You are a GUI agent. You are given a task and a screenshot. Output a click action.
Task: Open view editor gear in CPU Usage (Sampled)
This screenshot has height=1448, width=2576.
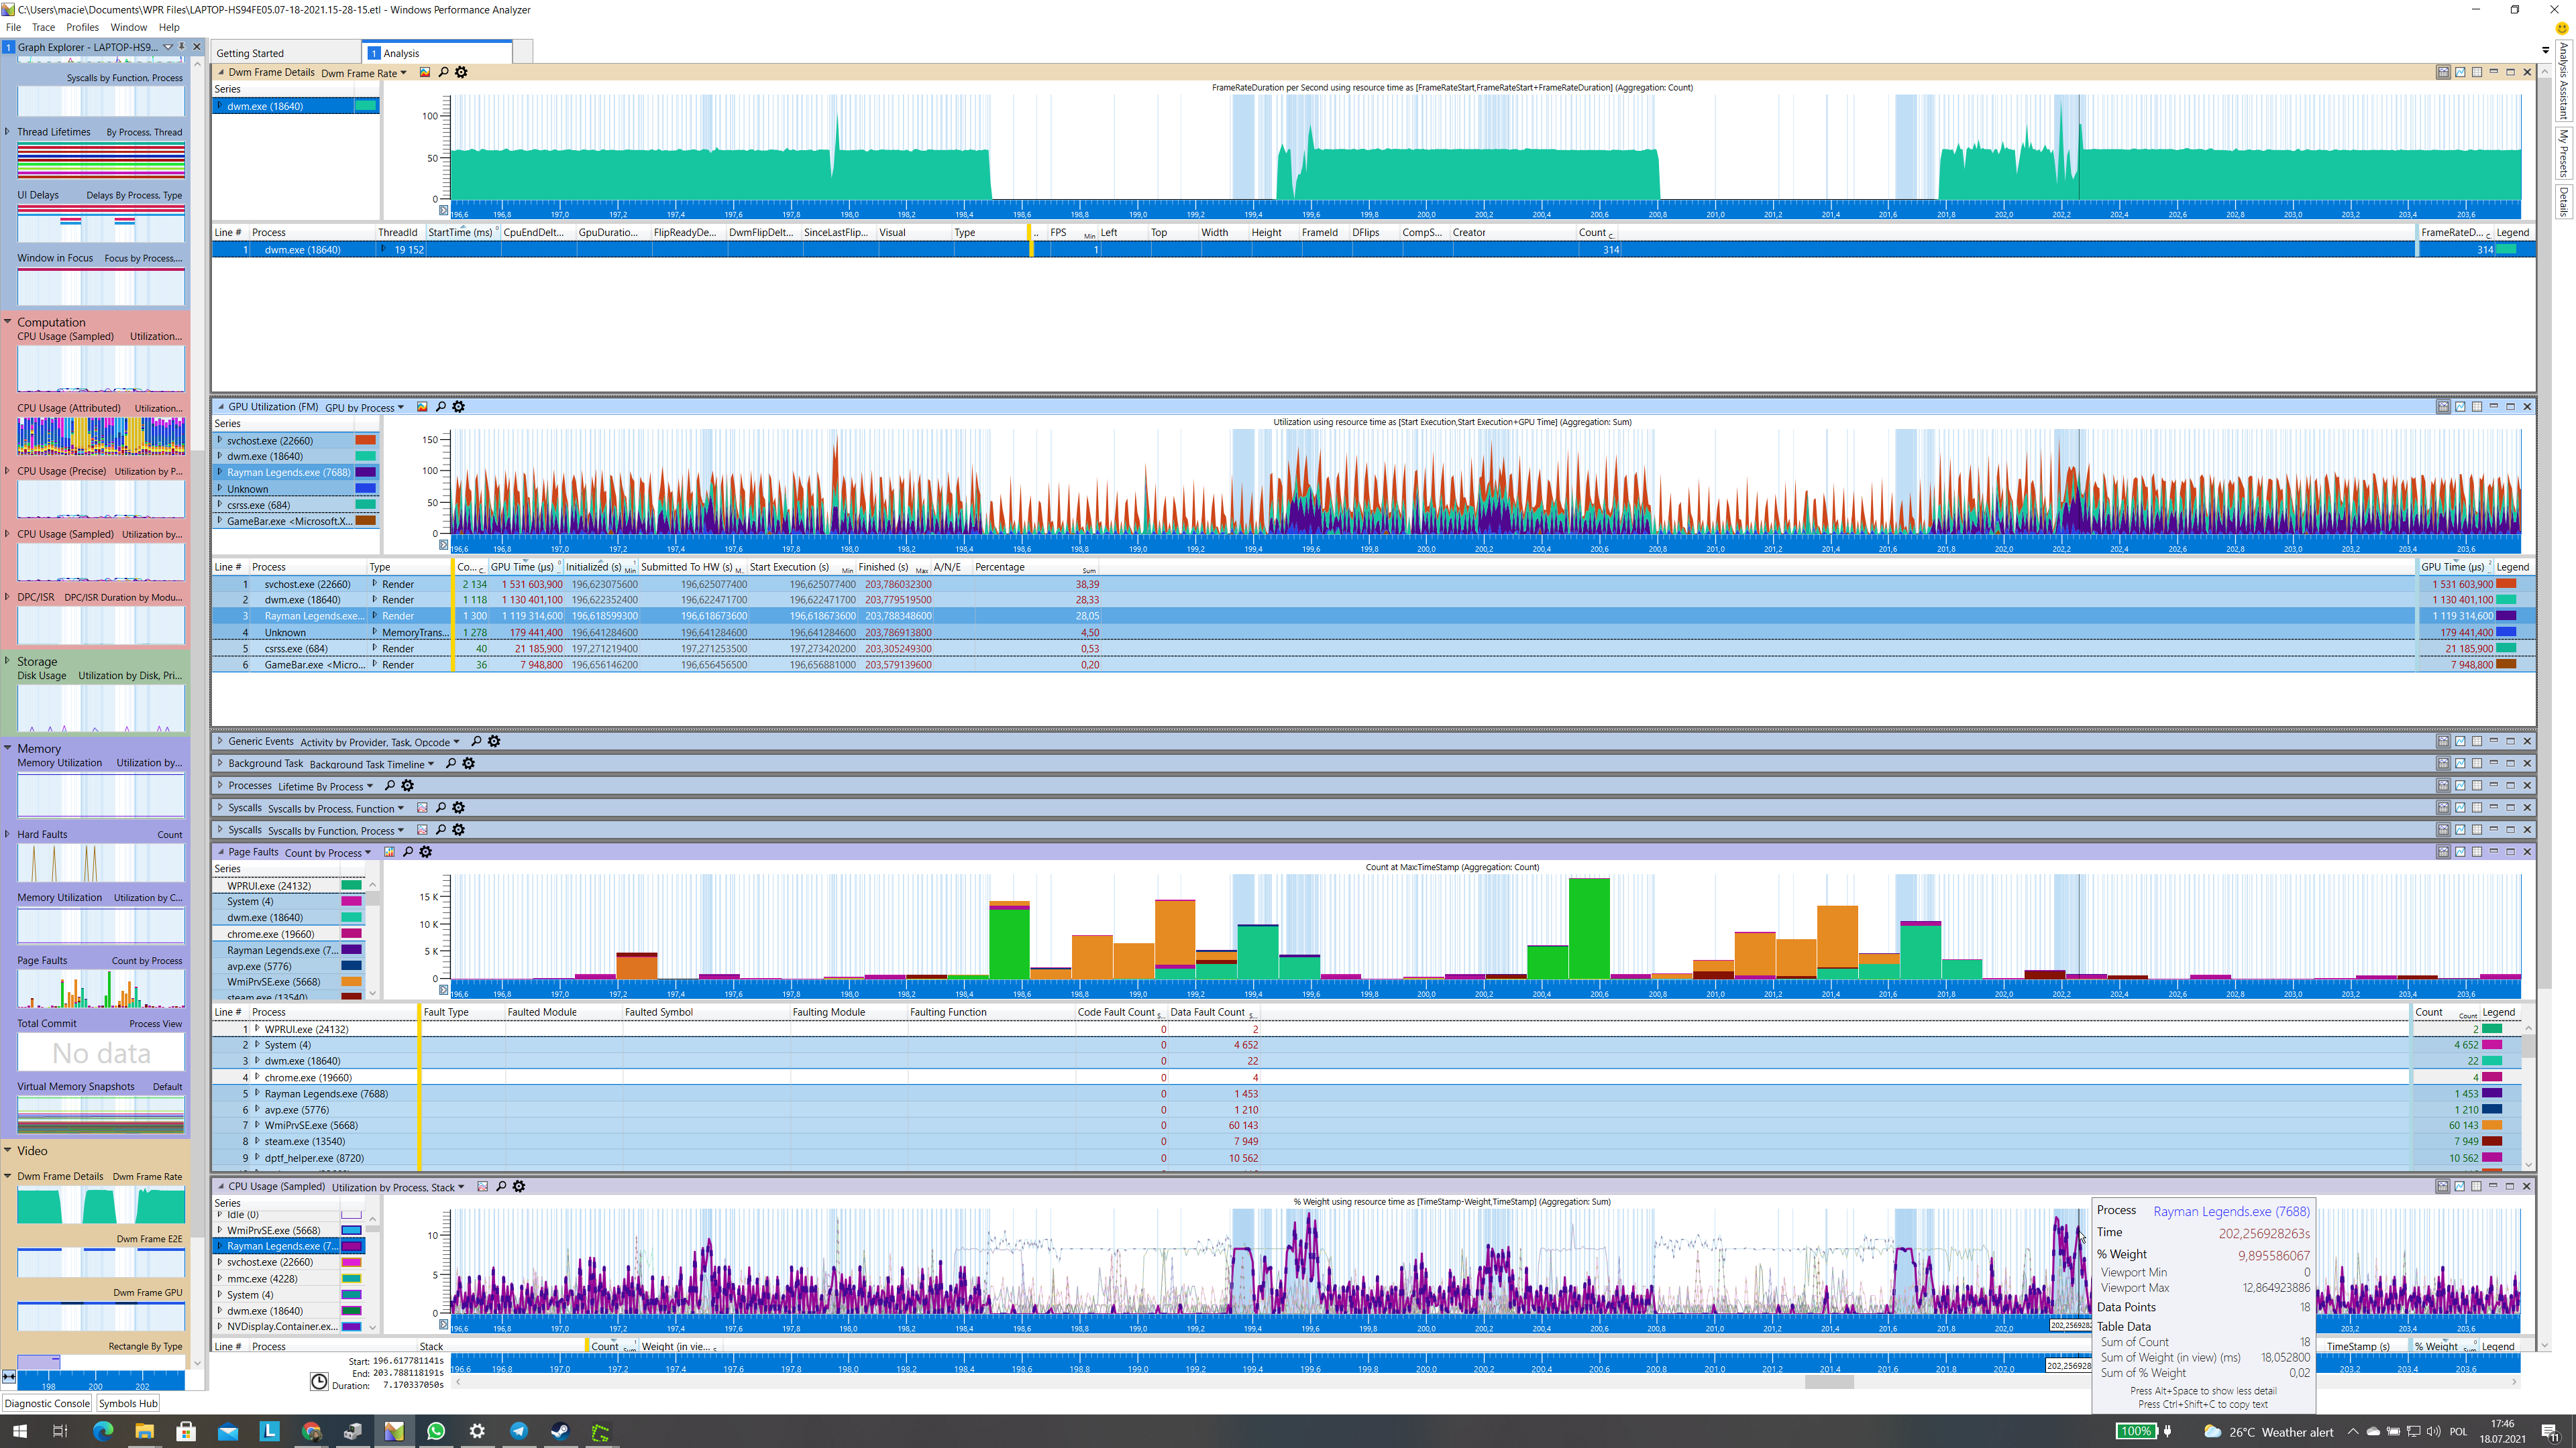coord(519,1187)
